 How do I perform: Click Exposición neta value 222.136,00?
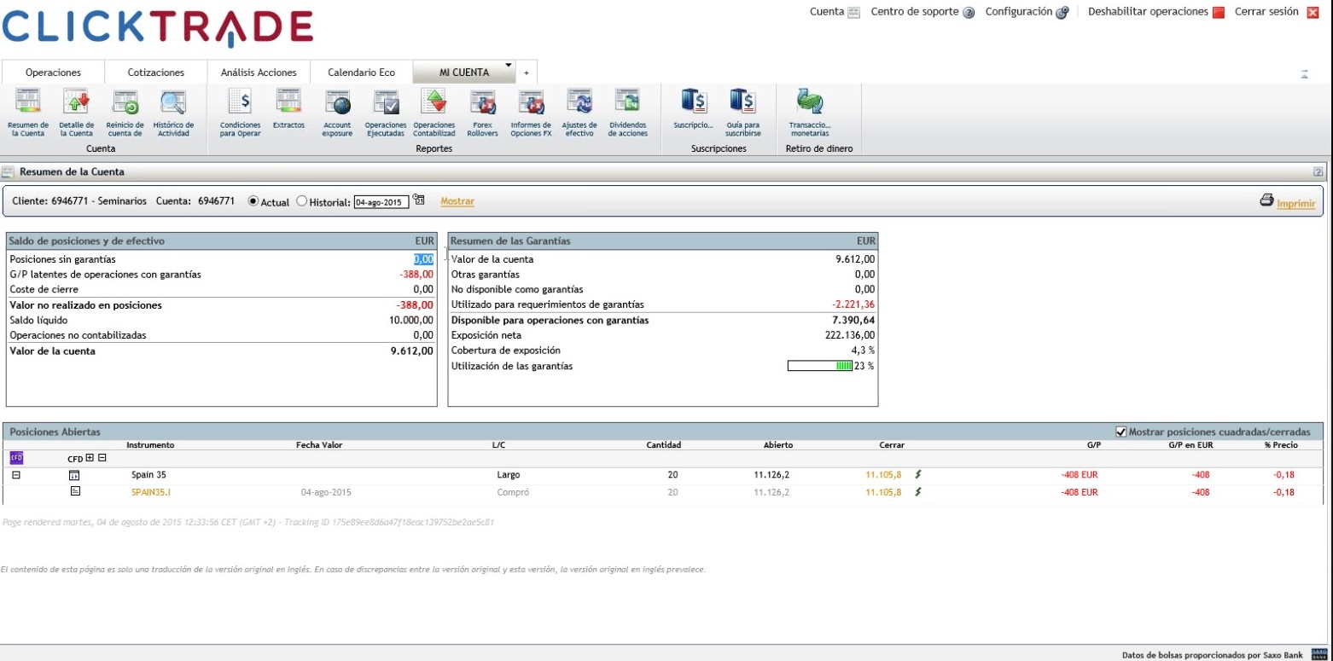pos(848,335)
